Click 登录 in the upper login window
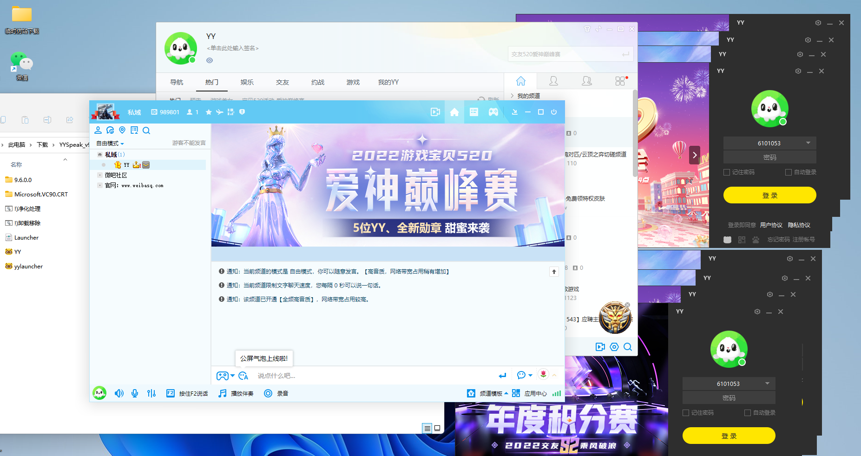This screenshot has width=861, height=456. [x=770, y=195]
